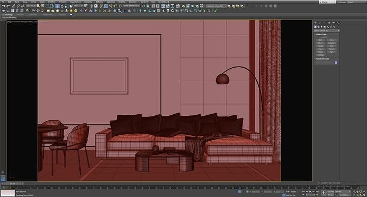Open the render target dropdown in toolbar
The image size is (367, 197).
(x=216, y=6)
